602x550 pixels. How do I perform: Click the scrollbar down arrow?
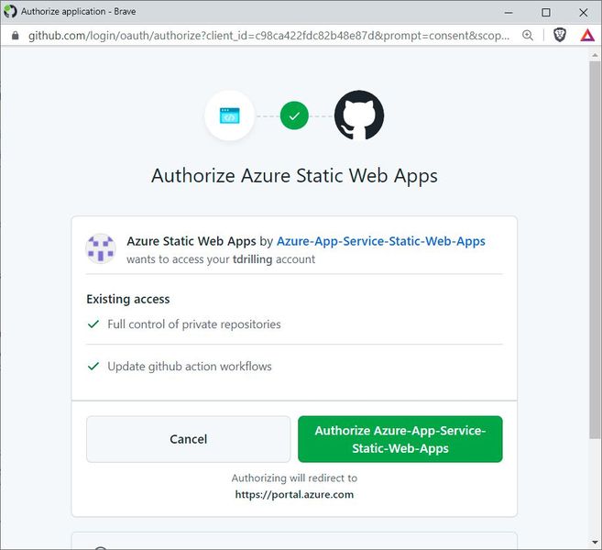[595, 543]
